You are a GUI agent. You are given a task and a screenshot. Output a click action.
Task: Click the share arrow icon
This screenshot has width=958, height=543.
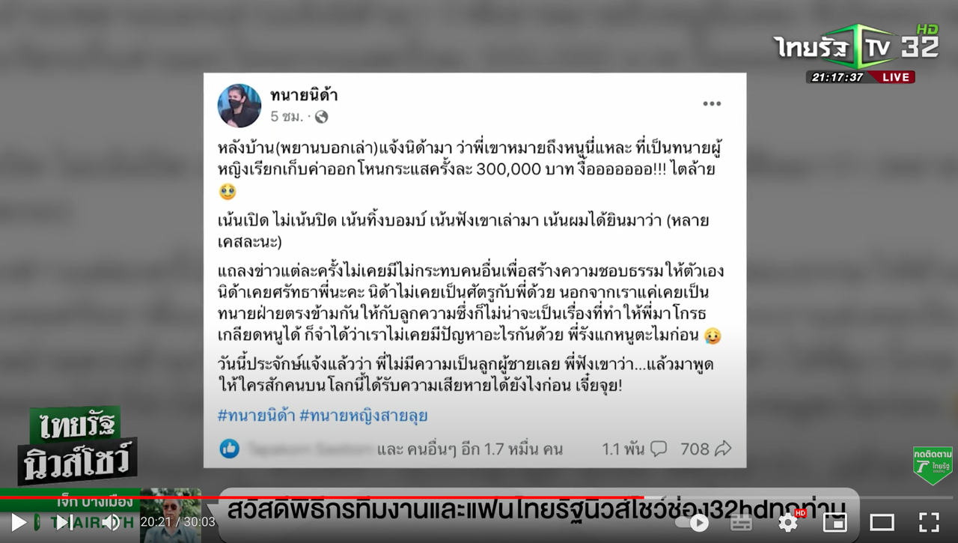pyautogui.click(x=723, y=449)
